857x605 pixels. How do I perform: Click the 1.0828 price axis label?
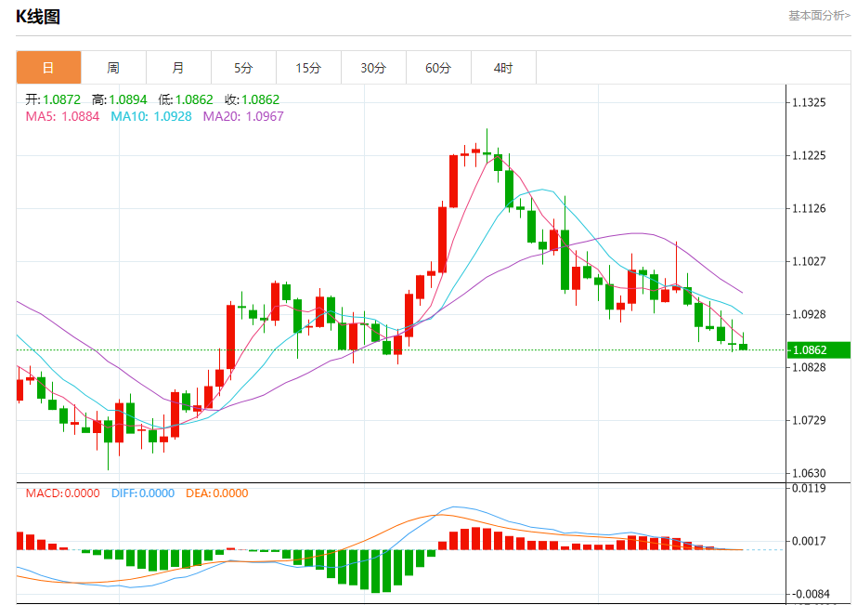810,367
